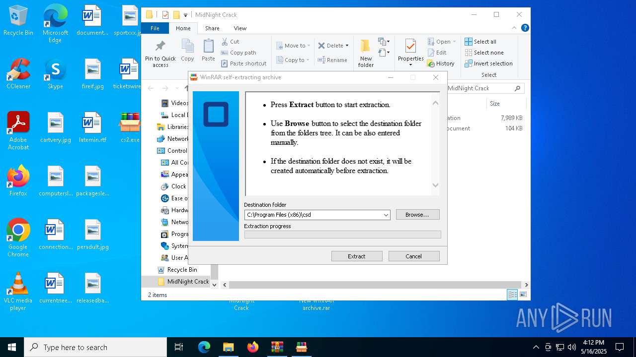636x357 pixels.
Task: Select the Cut command
Action: pos(230,42)
